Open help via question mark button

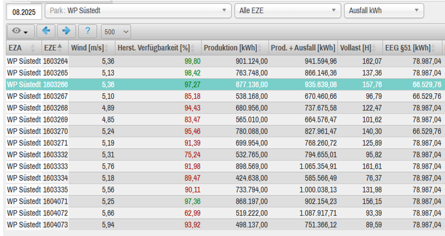click(x=88, y=31)
